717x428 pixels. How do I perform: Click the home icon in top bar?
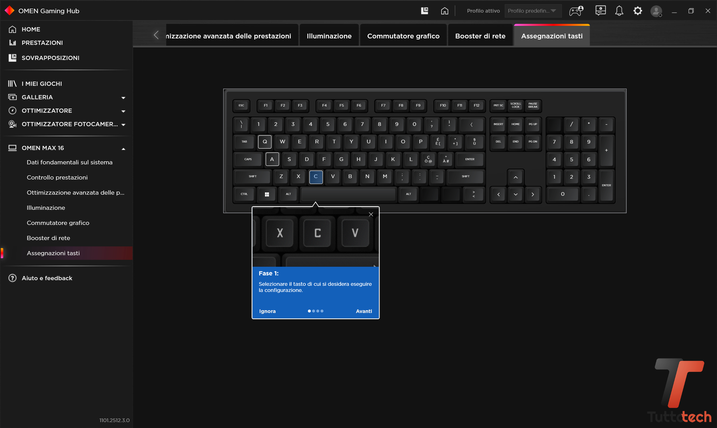tap(444, 11)
